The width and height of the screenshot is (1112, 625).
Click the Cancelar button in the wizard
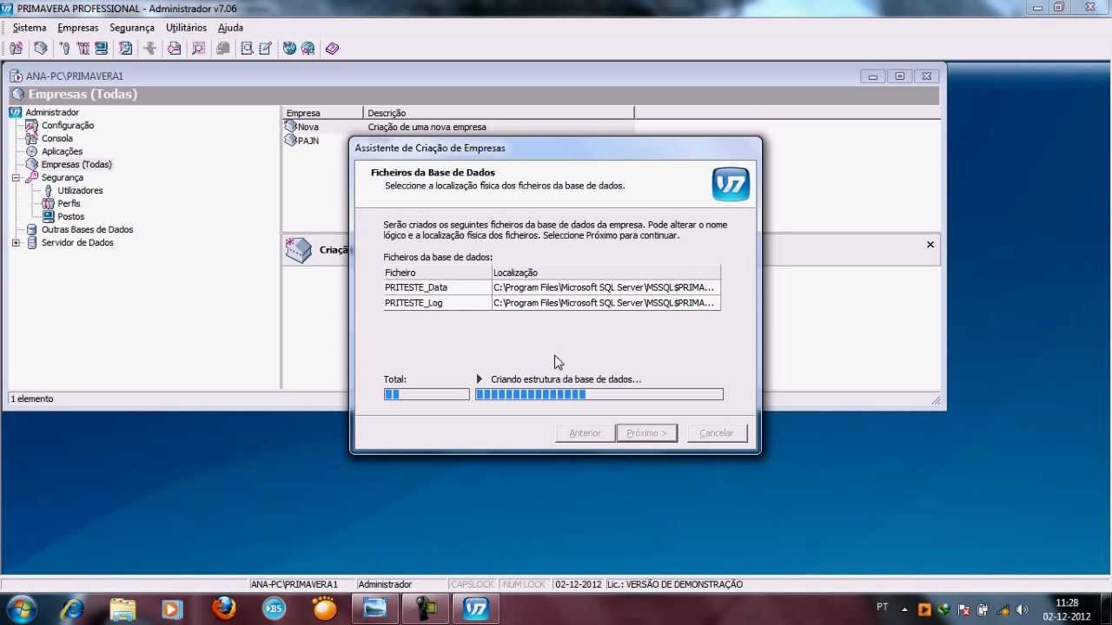[717, 432]
